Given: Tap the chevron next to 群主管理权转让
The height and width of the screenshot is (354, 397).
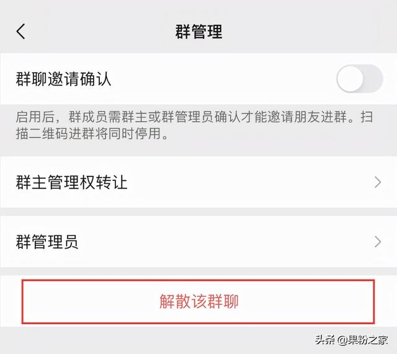Looking at the screenshot, I should (x=378, y=182).
